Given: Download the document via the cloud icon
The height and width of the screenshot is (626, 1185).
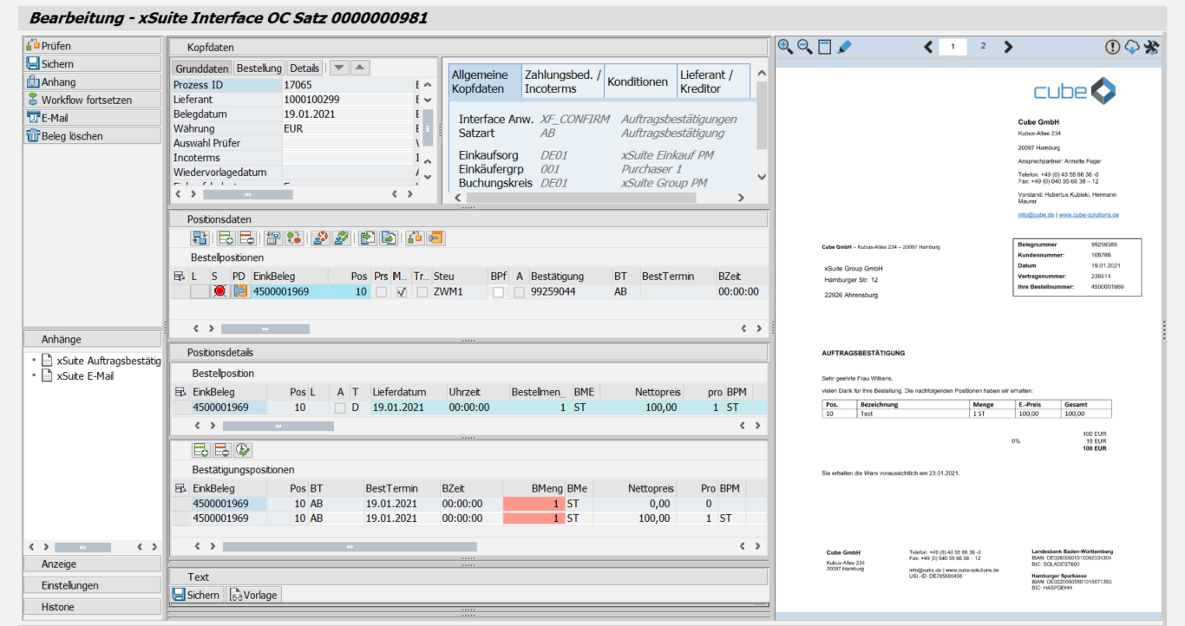Looking at the screenshot, I should 1132,48.
